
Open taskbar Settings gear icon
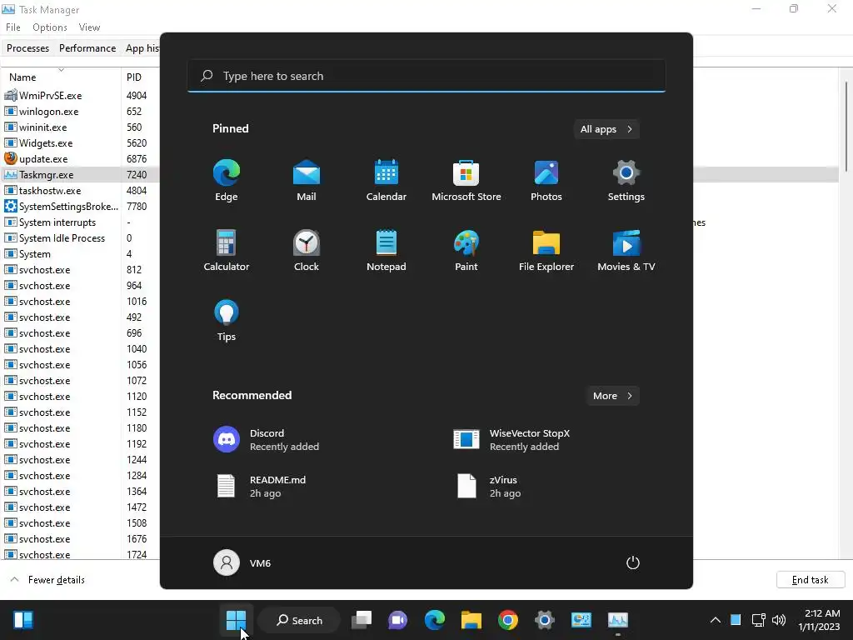tap(544, 620)
